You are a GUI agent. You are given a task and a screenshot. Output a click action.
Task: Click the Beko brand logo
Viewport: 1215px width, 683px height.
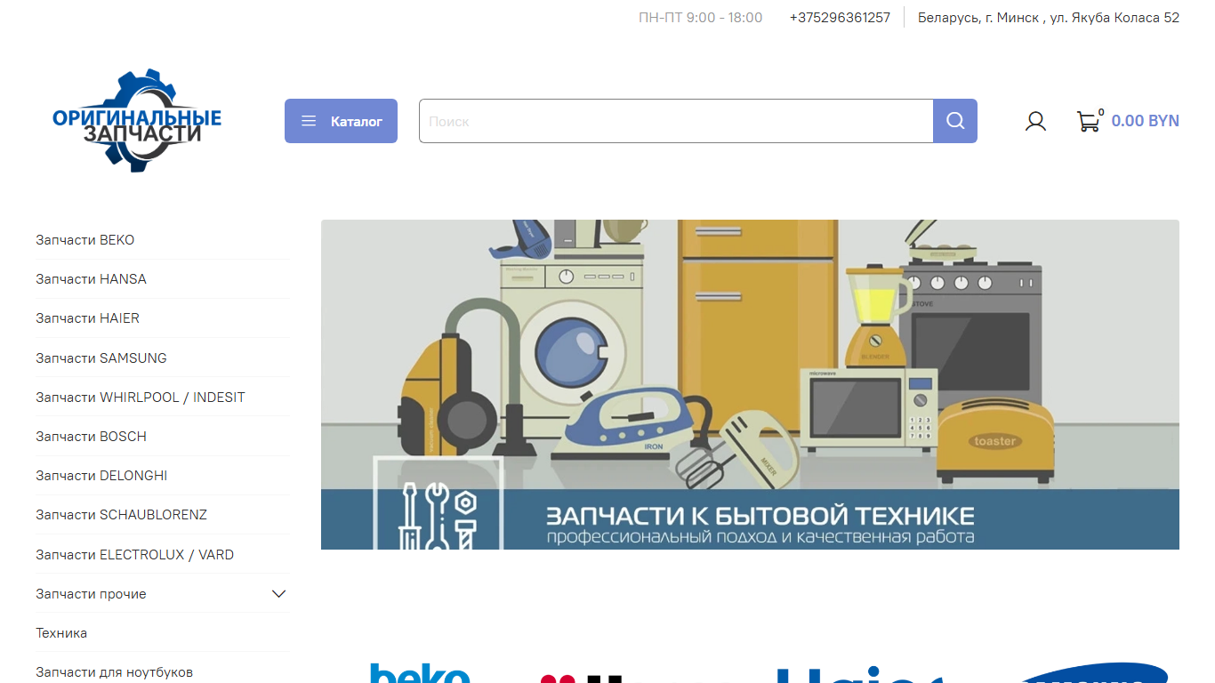click(x=420, y=673)
